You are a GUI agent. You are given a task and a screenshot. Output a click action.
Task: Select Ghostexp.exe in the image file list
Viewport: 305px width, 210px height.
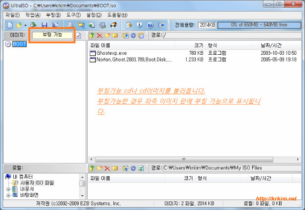click(x=112, y=53)
